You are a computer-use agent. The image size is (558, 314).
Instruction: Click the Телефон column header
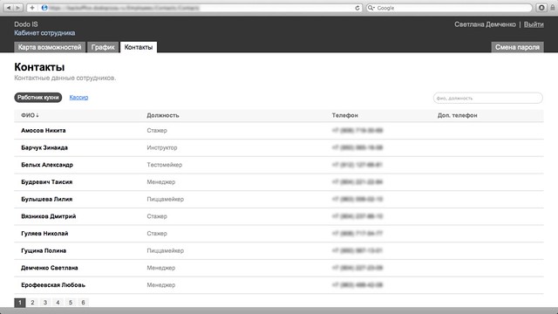tap(345, 115)
